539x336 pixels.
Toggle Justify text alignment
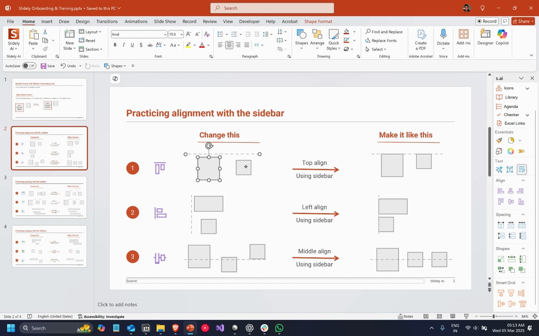247,45
